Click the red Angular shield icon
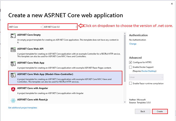 (13, 89)
